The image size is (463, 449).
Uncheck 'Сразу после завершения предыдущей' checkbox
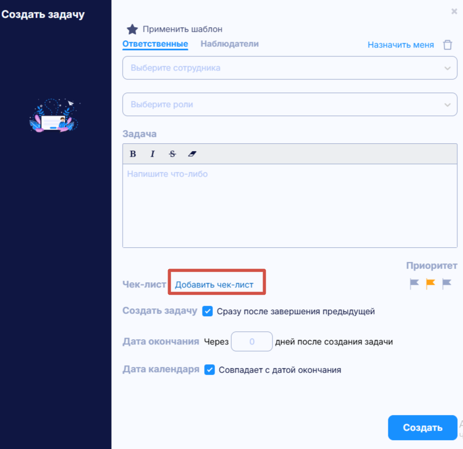[x=207, y=311]
